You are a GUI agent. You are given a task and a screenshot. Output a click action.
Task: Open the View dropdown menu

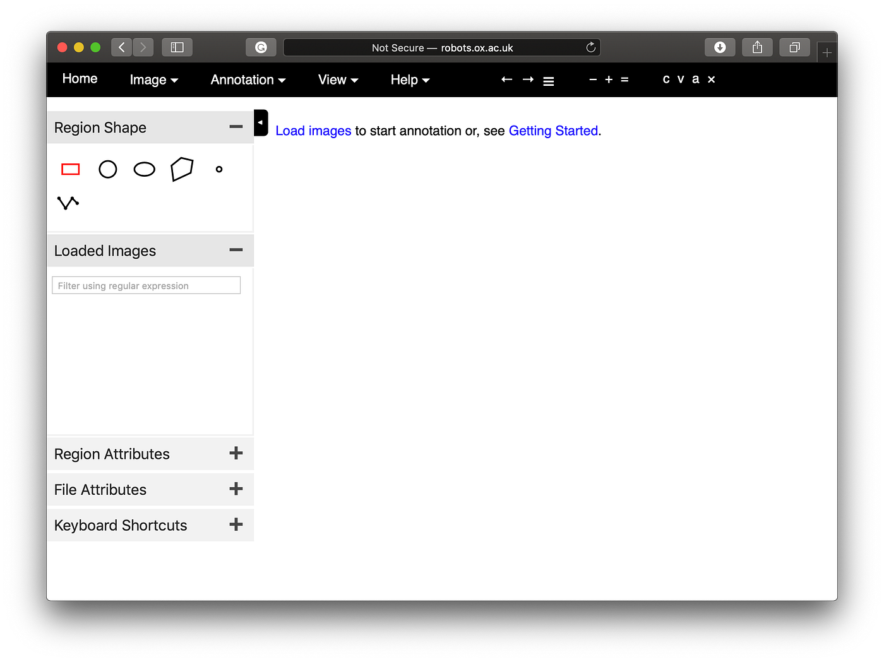(x=338, y=80)
